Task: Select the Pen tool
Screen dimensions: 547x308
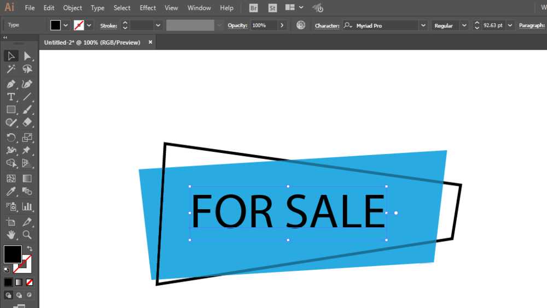Action: pyautogui.click(x=11, y=84)
